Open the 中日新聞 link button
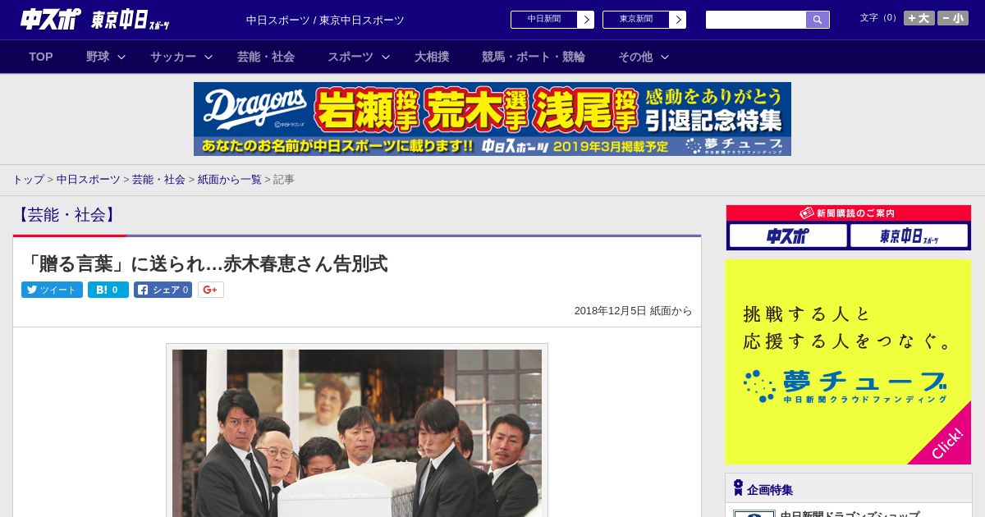Screen dimensions: 985x517 [x=544, y=19]
